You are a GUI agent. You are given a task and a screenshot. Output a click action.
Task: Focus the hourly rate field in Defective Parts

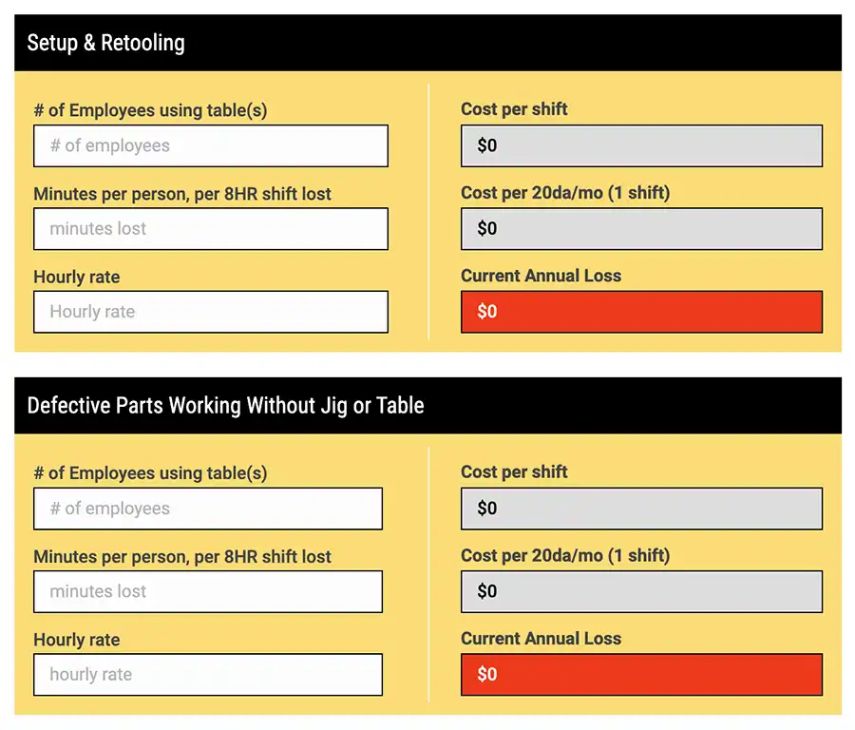(207, 675)
